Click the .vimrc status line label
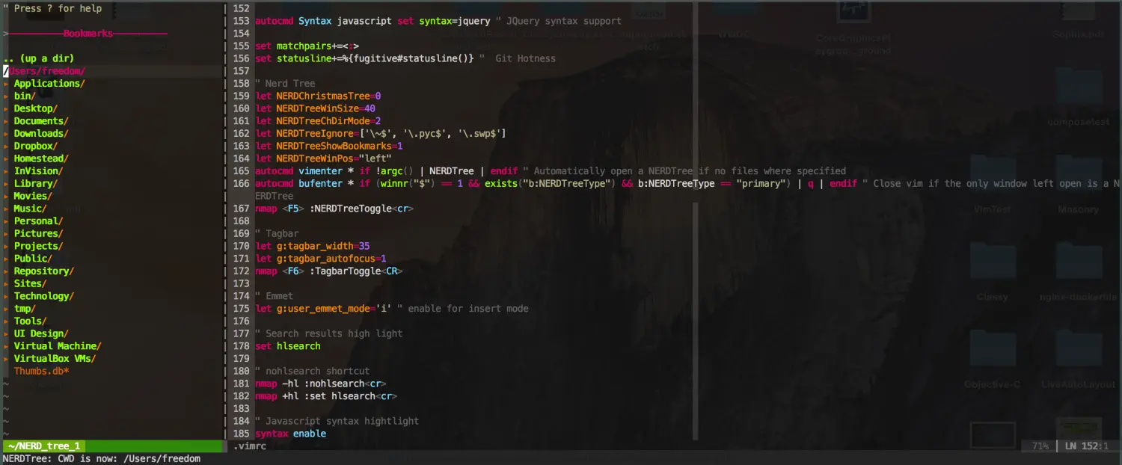This screenshot has height=465, width=1122. click(249, 446)
